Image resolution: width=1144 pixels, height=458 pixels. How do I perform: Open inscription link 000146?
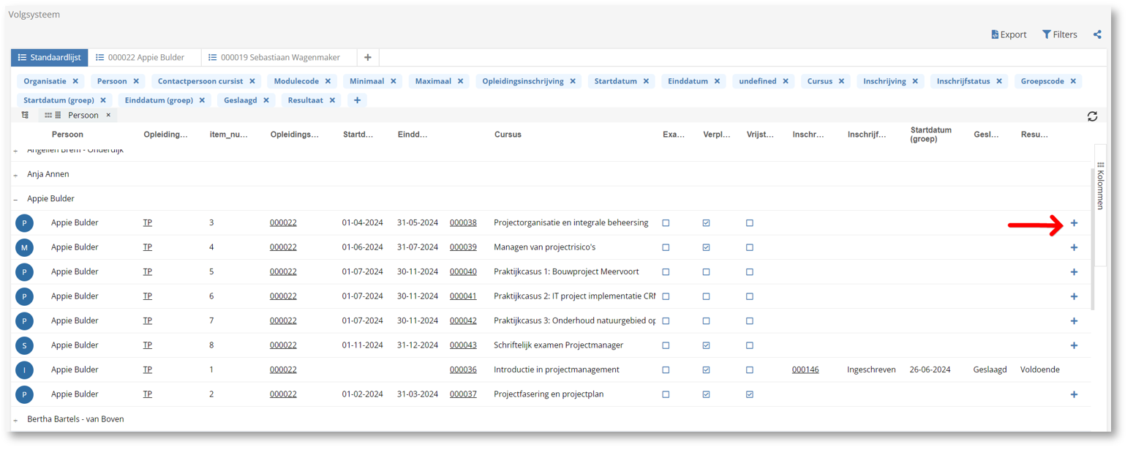click(x=805, y=369)
